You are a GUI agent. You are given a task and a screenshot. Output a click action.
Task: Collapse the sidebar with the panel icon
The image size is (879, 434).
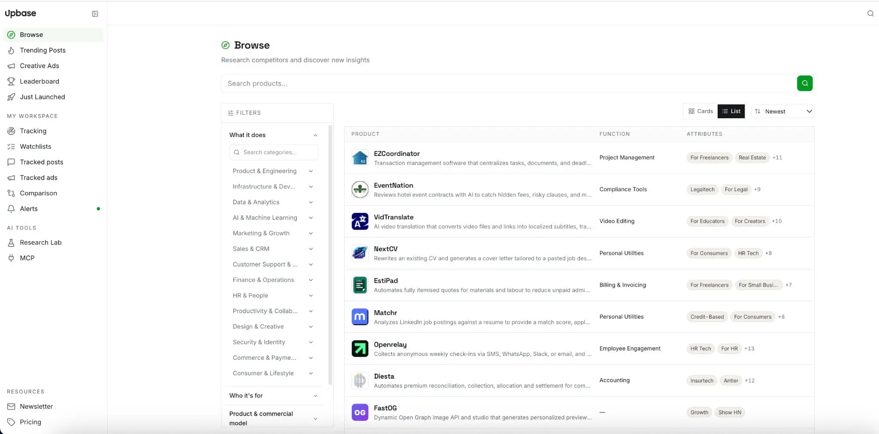(95, 14)
